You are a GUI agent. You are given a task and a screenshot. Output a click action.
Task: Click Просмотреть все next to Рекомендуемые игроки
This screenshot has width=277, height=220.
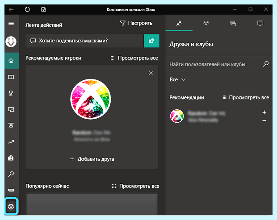tap(134, 58)
